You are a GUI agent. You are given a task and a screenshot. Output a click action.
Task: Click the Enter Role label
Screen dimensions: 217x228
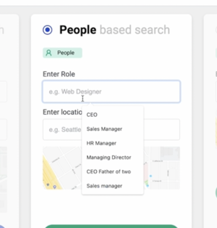click(59, 74)
